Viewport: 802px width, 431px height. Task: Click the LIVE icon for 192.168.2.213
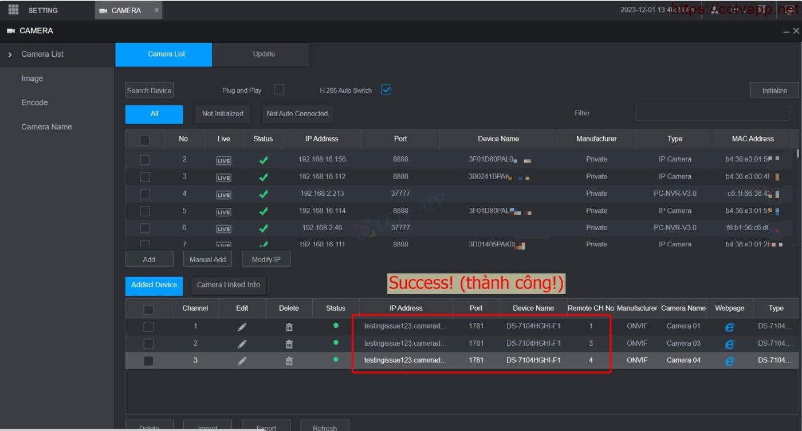coord(223,195)
